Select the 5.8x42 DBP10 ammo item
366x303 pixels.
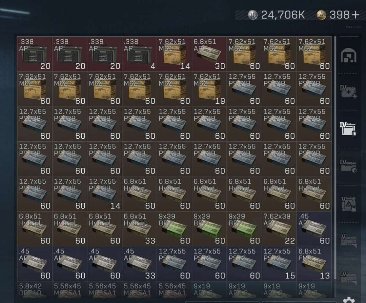point(35,289)
